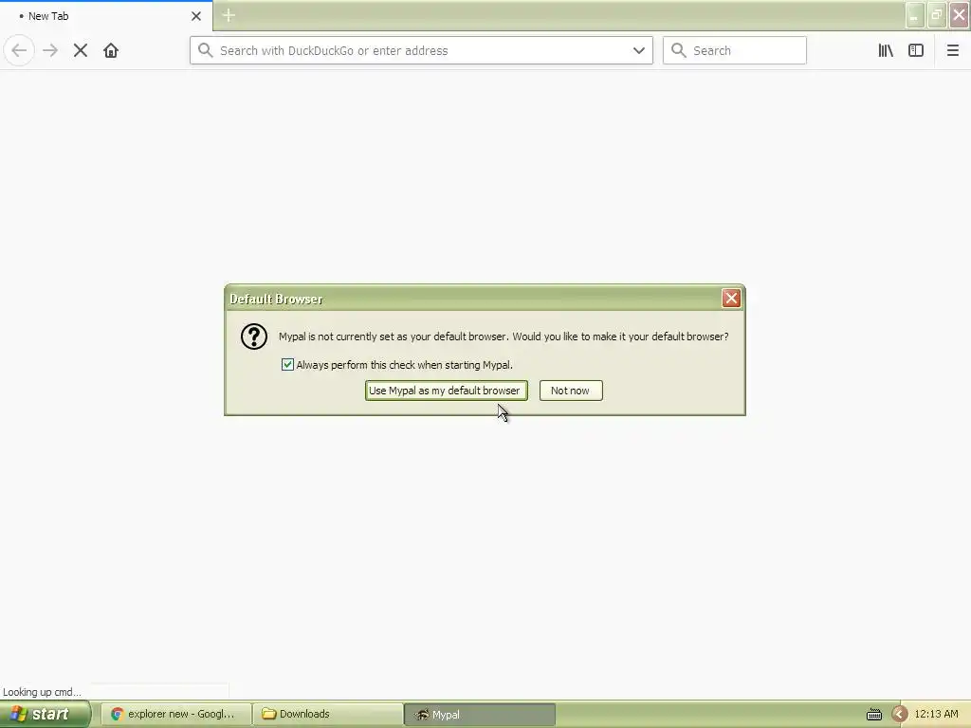The image size is (971, 728).
Task: Click the back navigation arrow
Action: 19,51
